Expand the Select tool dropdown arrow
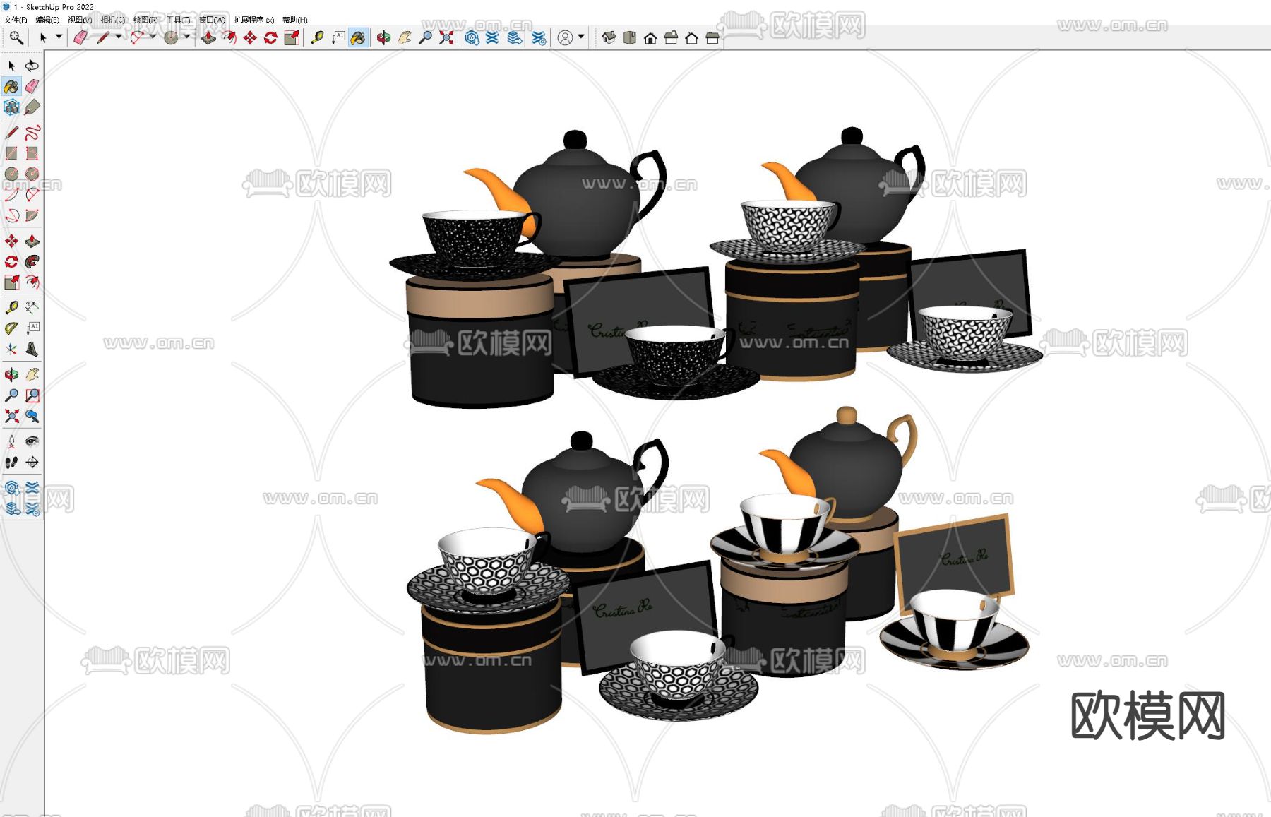This screenshot has width=1271, height=817. (59, 37)
